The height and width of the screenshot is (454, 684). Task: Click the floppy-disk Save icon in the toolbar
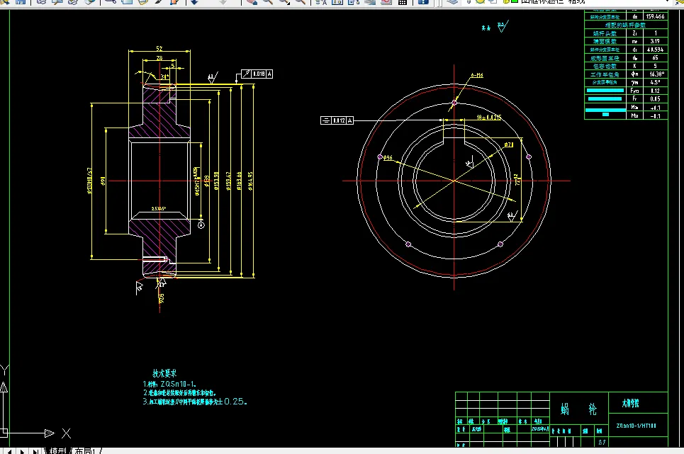click(21, 1)
